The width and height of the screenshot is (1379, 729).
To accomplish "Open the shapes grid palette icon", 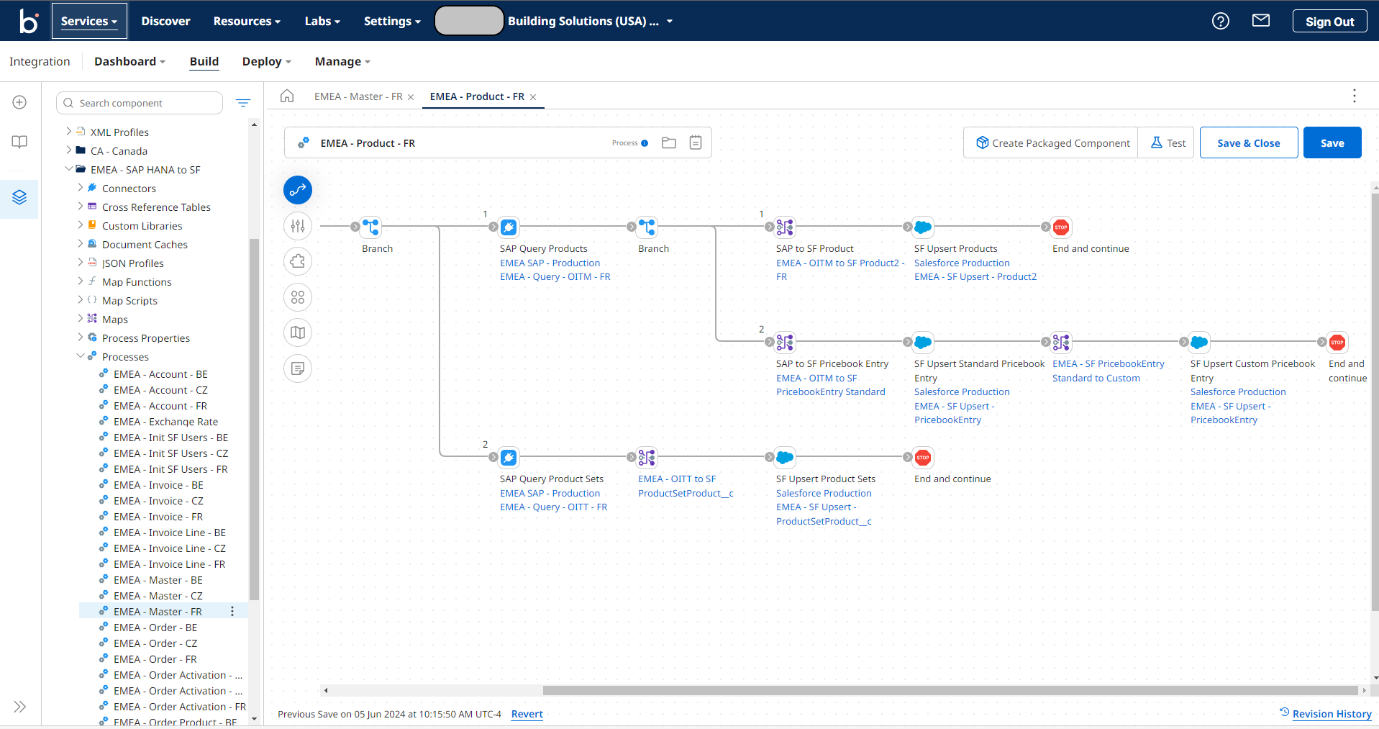I will click(x=297, y=297).
